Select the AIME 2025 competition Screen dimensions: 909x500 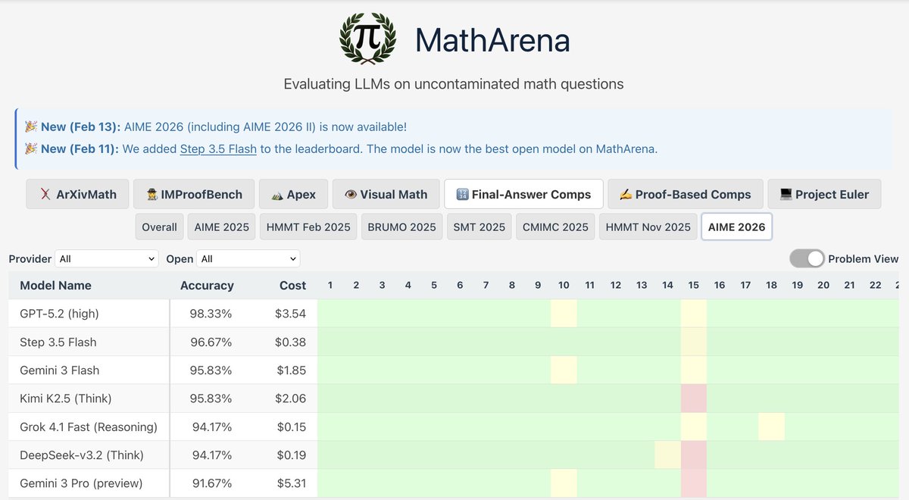tap(222, 227)
